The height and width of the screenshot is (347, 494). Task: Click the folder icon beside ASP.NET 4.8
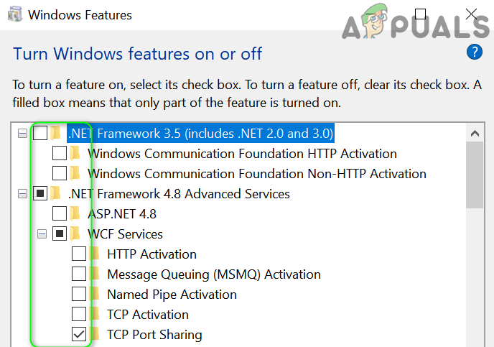pos(75,213)
